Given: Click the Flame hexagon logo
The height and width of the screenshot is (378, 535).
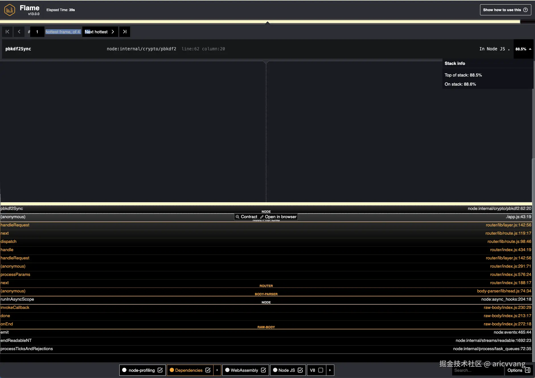Looking at the screenshot, I should click(x=9, y=9).
